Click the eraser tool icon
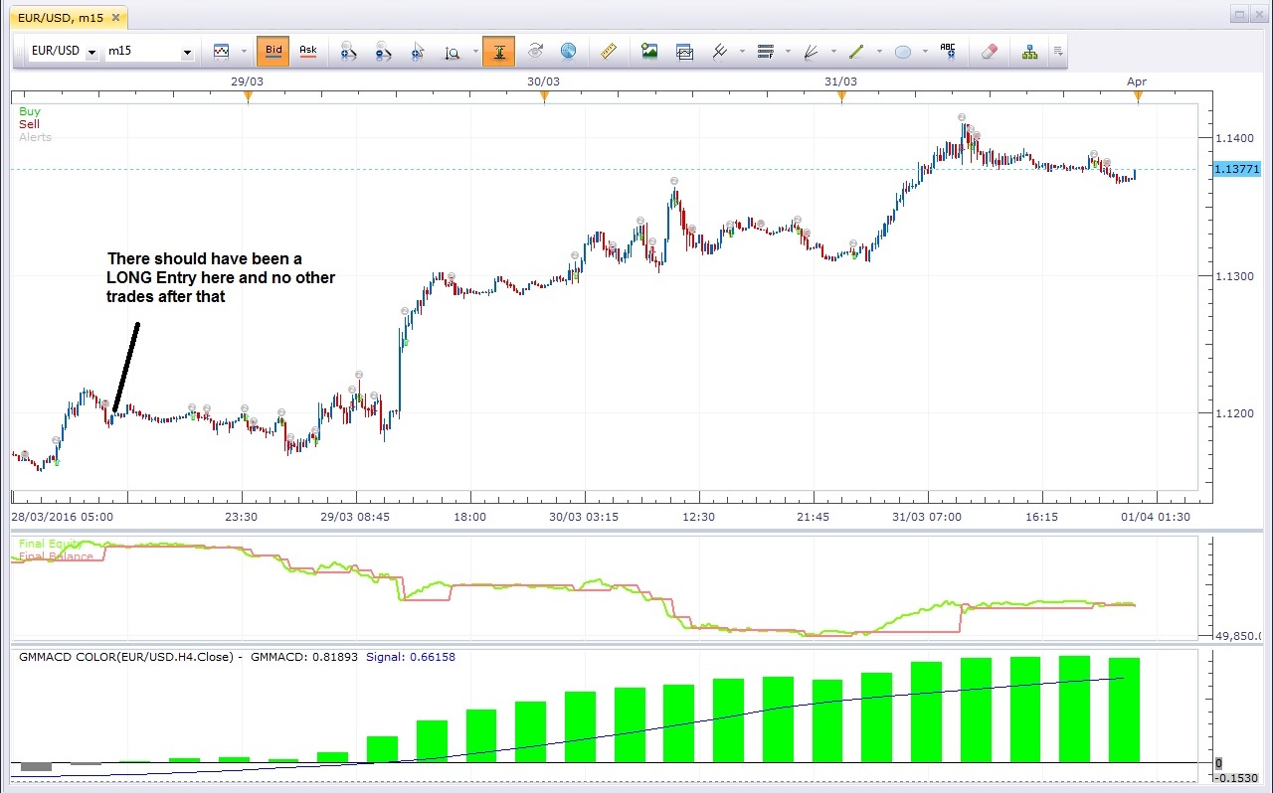This screenshot has height=793, width=1273. click(988, 52)
